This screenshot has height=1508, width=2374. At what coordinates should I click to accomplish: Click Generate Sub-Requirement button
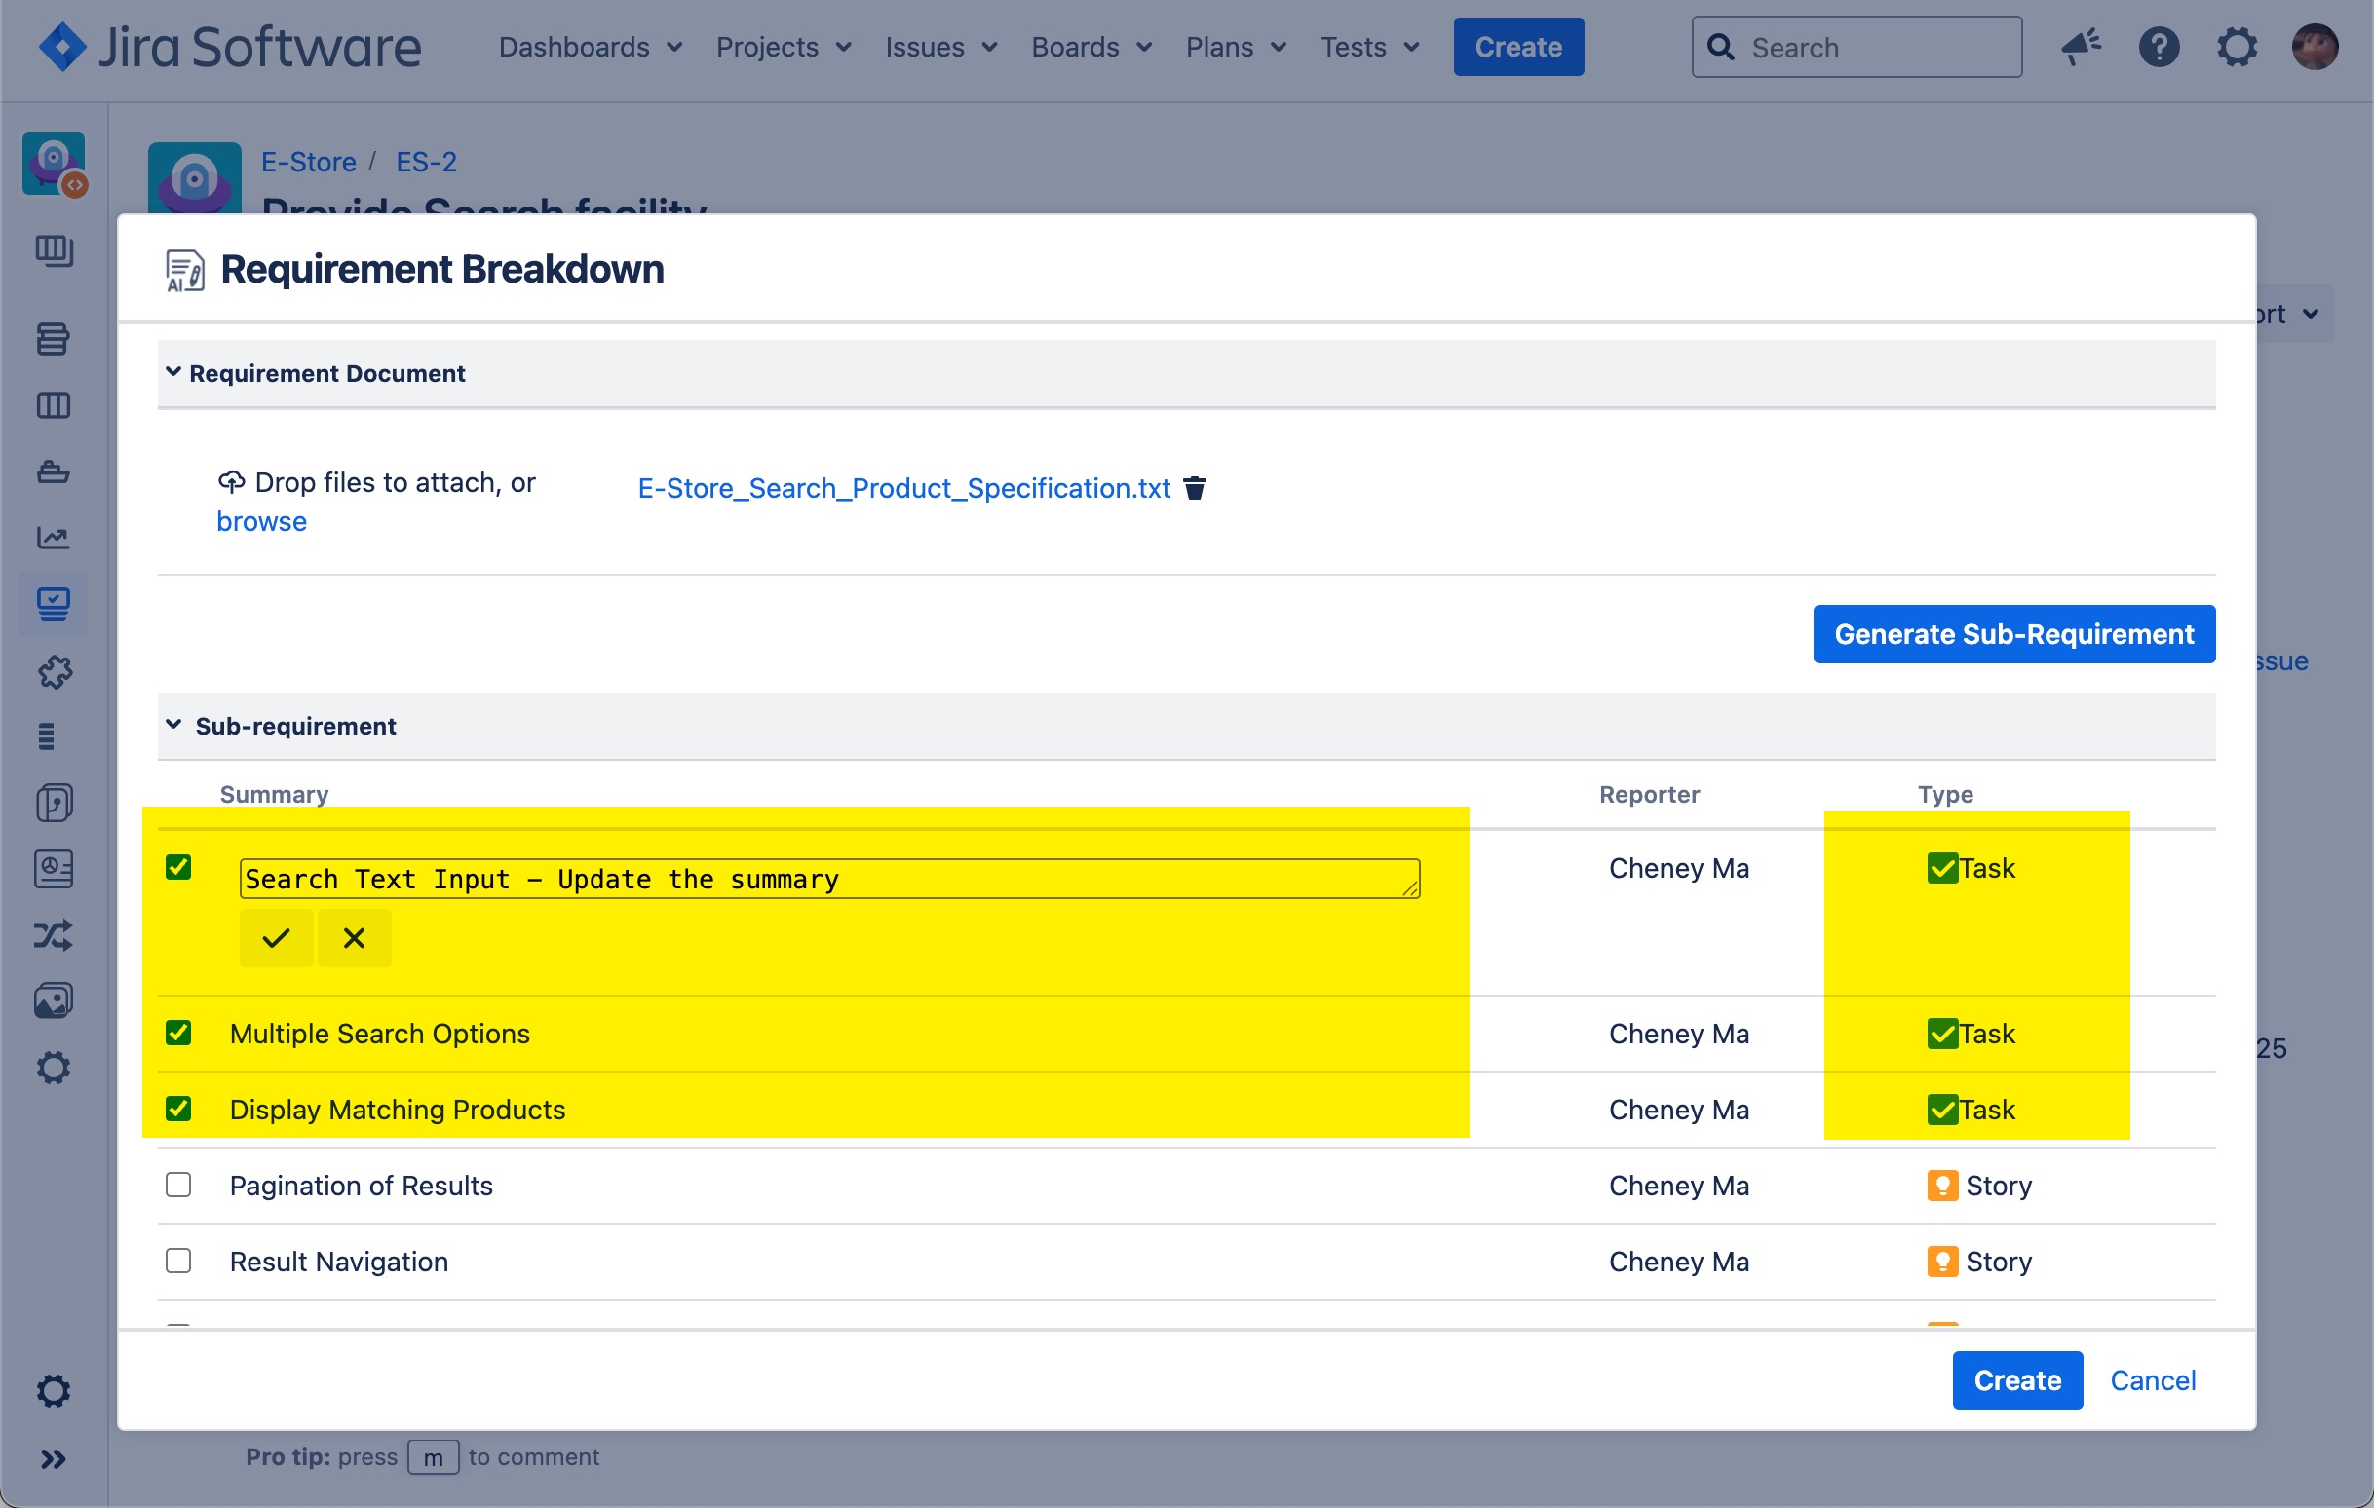click(x=2013, y=634)
